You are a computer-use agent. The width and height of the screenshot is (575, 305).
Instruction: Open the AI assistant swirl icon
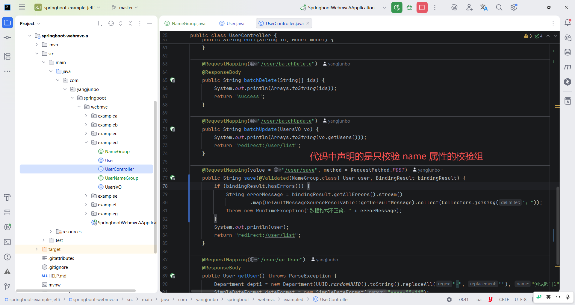pyautogui.click(x=454, y=7)
